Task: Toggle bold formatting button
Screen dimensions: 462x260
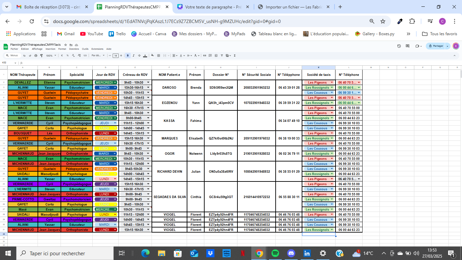Action: (128, 56)
